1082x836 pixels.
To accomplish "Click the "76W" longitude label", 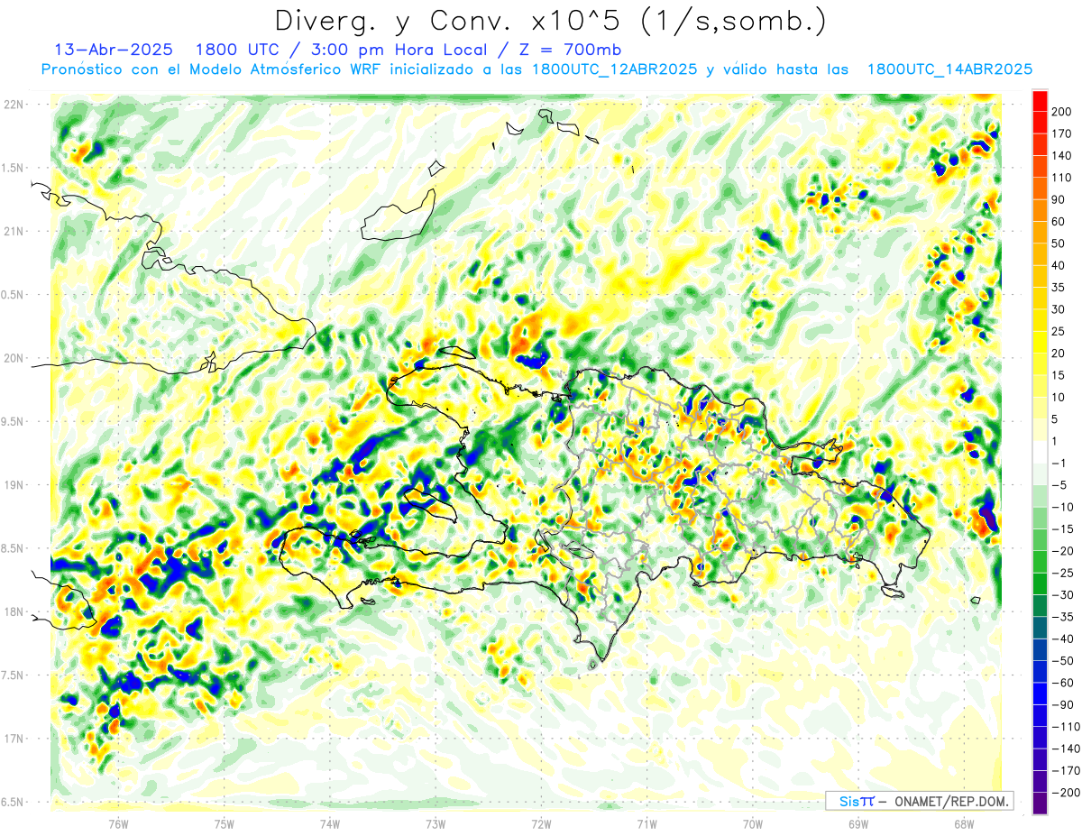I will pyautogui.click(x=118, y=824).
